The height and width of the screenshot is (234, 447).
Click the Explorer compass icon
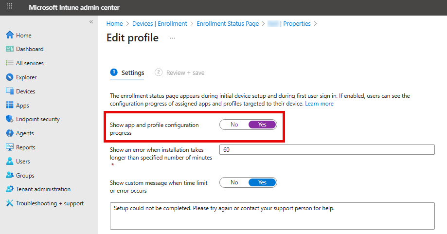pyautogui.click(x=10, y=77)
